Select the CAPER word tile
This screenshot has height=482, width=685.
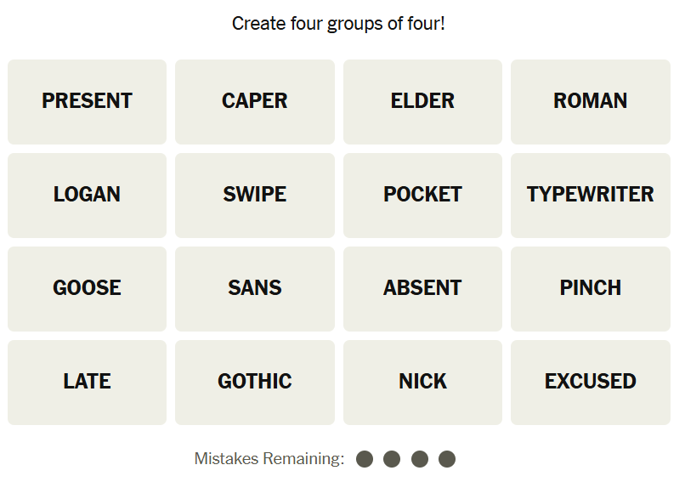(254, 101)
